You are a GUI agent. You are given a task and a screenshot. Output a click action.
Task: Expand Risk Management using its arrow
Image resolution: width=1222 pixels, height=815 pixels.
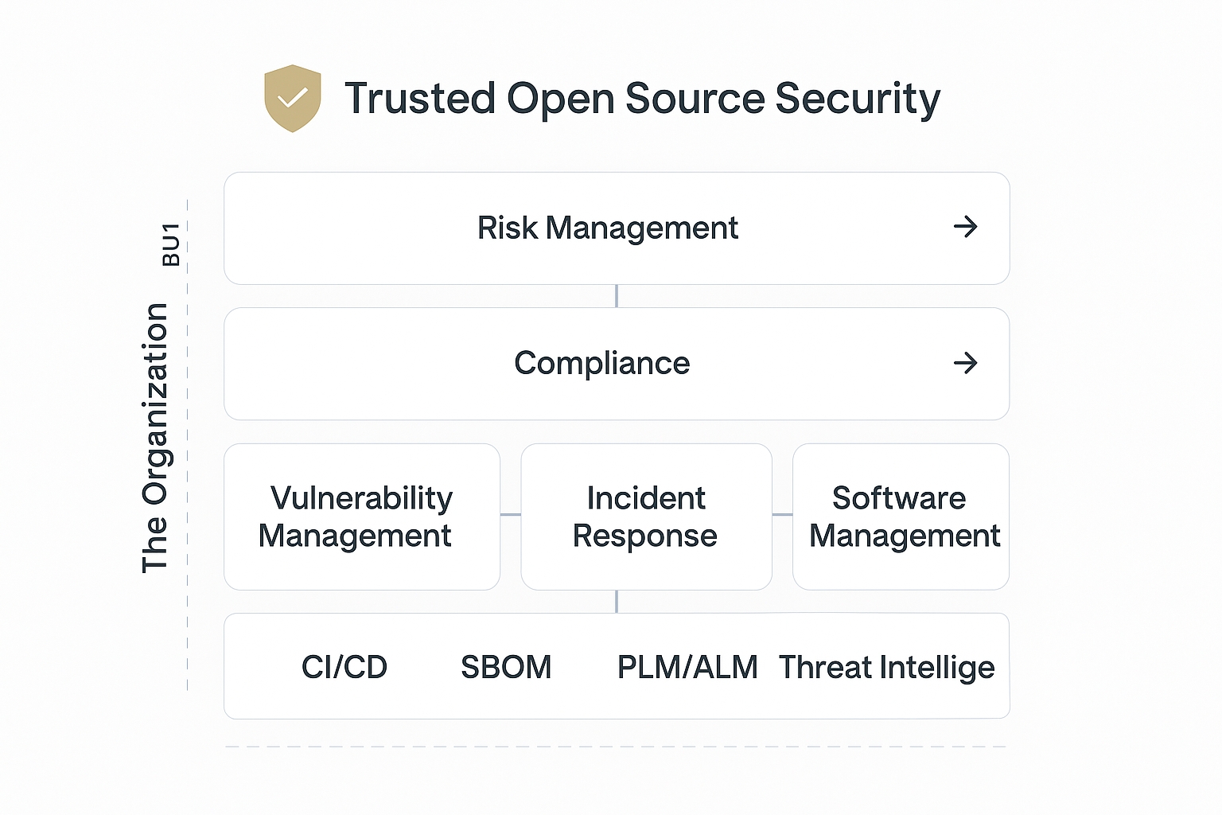[965, 227]
